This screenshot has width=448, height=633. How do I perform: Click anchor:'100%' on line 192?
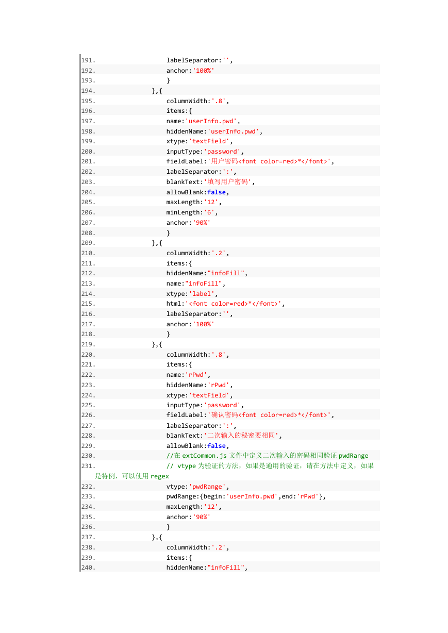click(190, 71)
